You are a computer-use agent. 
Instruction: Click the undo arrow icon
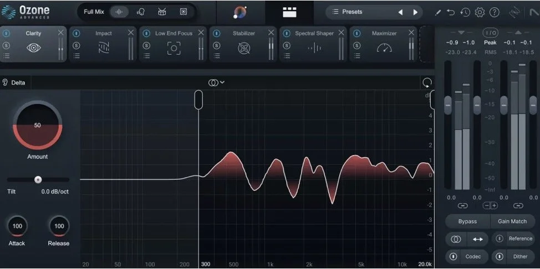point(450,12)
